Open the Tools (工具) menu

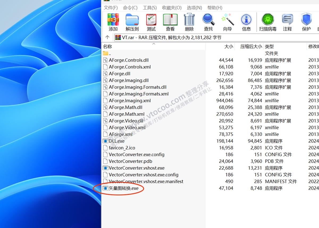pos(150,8)
